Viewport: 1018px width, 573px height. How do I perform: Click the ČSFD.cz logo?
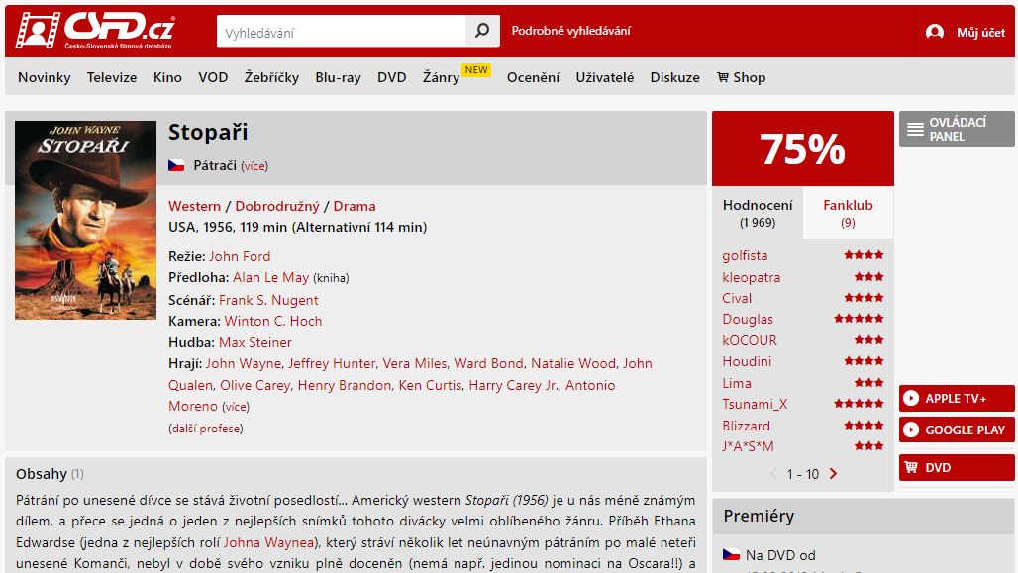tap(95, 30)
